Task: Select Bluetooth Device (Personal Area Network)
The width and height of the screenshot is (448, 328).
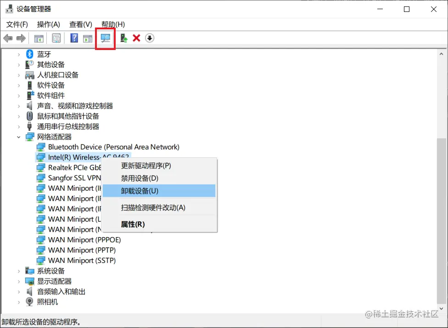Action: click(114, 147)
